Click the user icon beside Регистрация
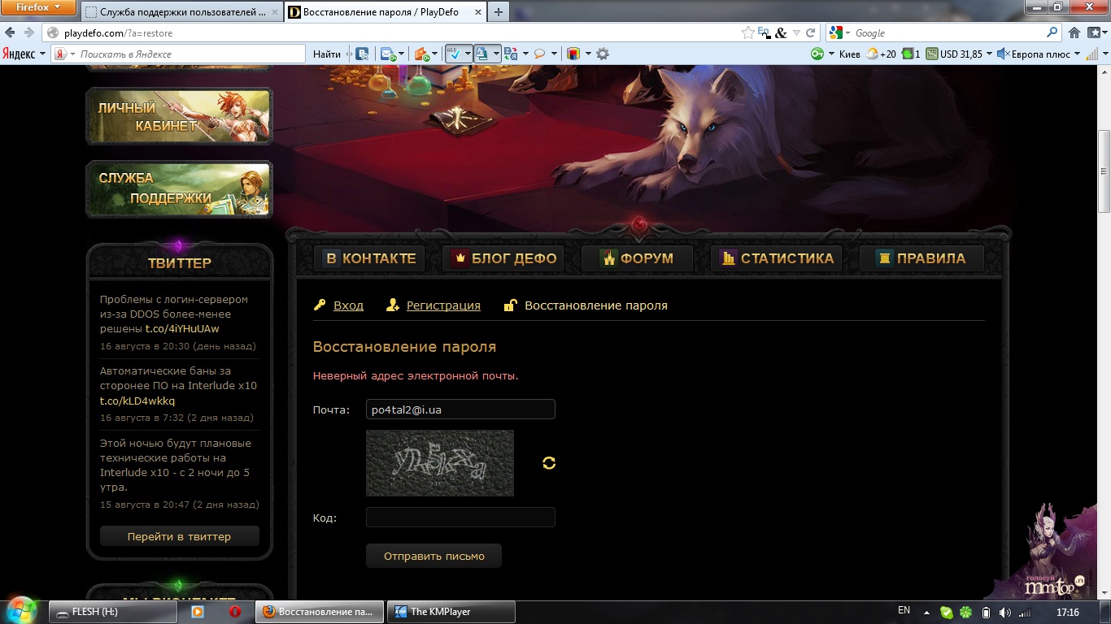 [393, 305]
